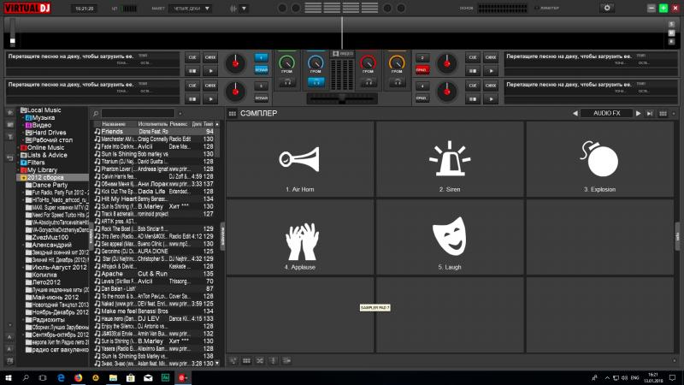Sort by Ремикс column header

click(x=179, y=124)
